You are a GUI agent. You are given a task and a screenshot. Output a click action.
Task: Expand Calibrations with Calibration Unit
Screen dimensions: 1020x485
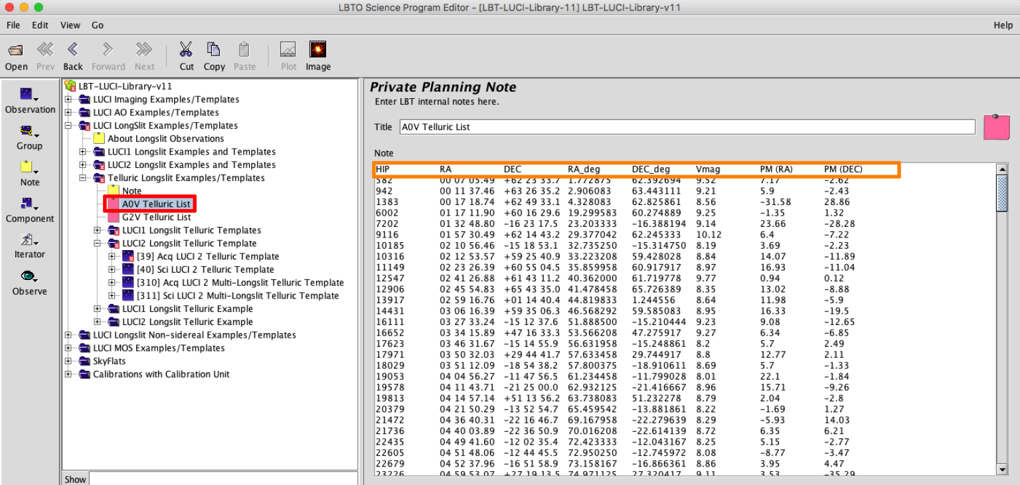pos(68,374)
